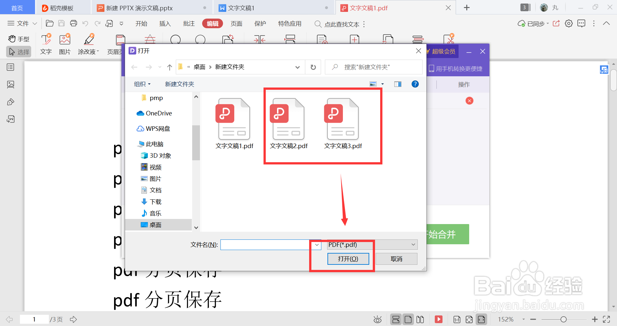Click the 打开(O) button
The height and width of the screenshot is (326, 617).
[348, 259]
